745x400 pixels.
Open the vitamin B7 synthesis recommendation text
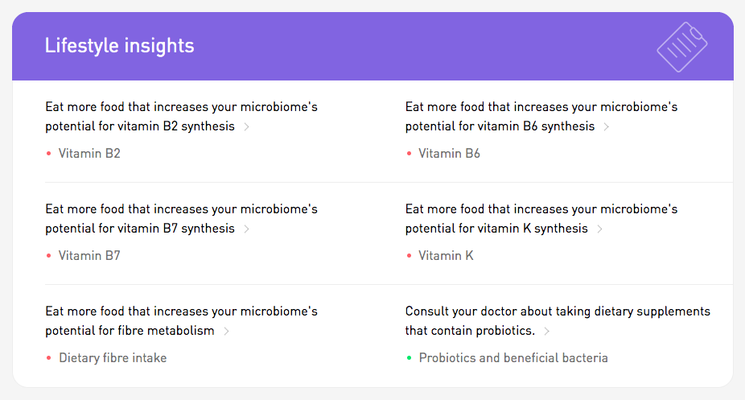[181, 218]
